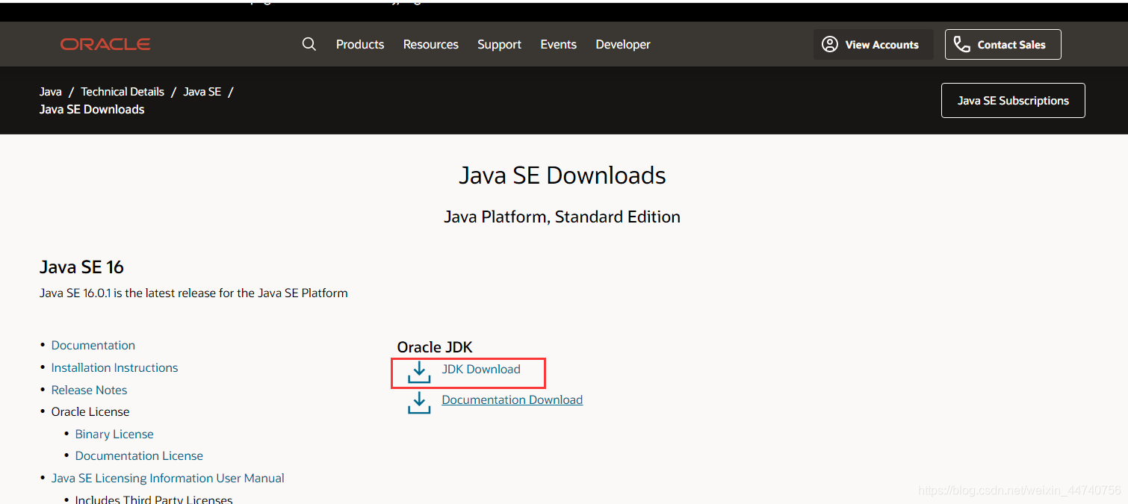1128x504 pixels.
Task: Open Installation Instructions link
Action: pos(114,367)
